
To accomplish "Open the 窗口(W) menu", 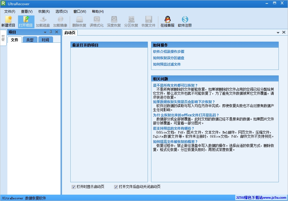I will (x=80, y=12).
